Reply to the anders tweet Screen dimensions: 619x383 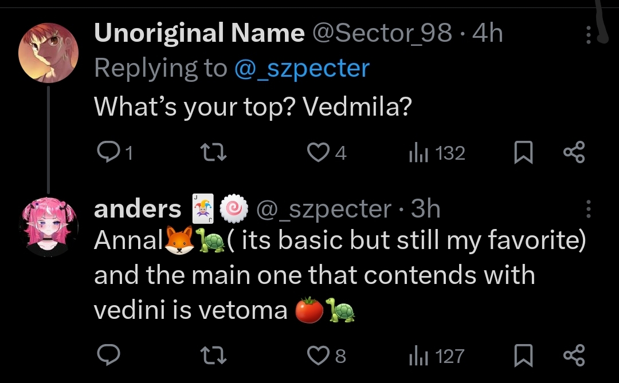click(x=107, y=356)
